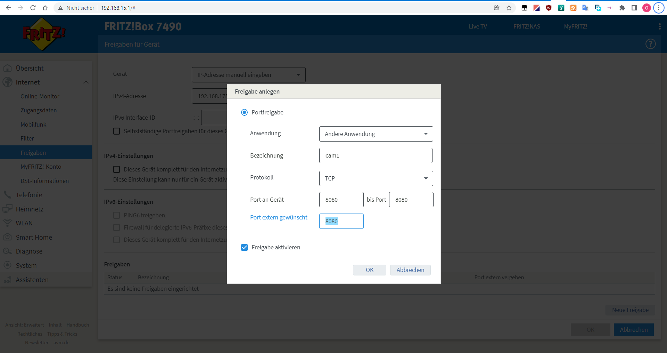This screenshot has width=667, height=353.
Task: Open the help question mark icon
Action: pos(650,44)
